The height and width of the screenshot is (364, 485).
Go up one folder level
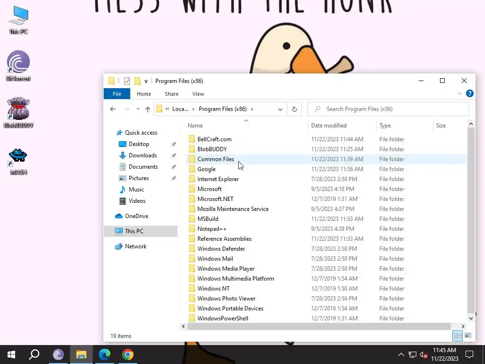[x=148, y=109]
